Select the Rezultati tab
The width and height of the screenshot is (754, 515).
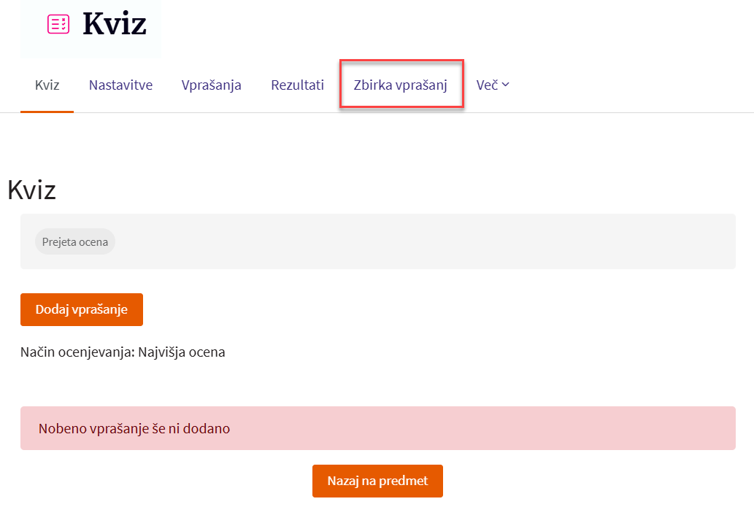click(297, 85)
